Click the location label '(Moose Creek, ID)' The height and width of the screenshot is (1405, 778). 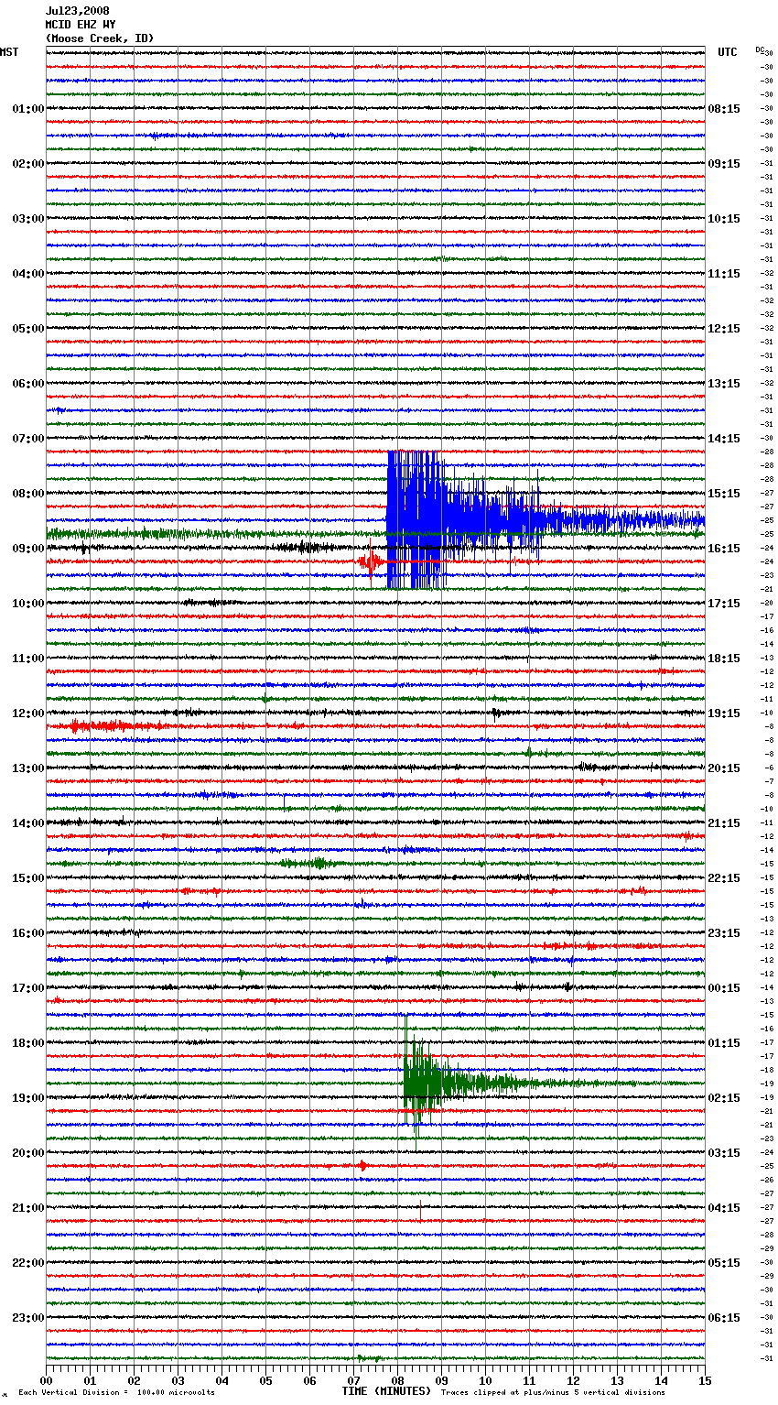point(100,38)
